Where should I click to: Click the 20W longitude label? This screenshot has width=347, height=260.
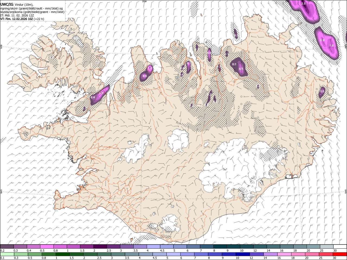click(144, 1)
